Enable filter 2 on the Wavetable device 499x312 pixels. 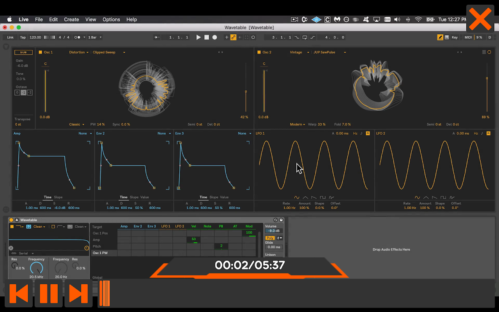53,227
